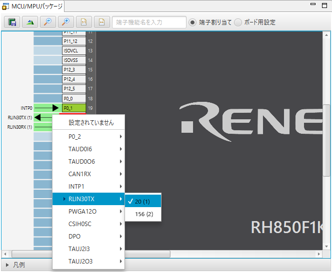
Task: Select the highlighted RLIN30TX menu item
Action: 88,199
